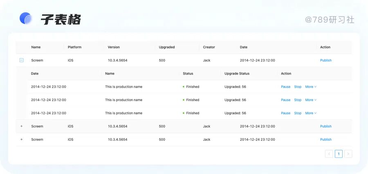Click the Upgraded column header
This screenshot has height=174, width=368.
point(167,47)
